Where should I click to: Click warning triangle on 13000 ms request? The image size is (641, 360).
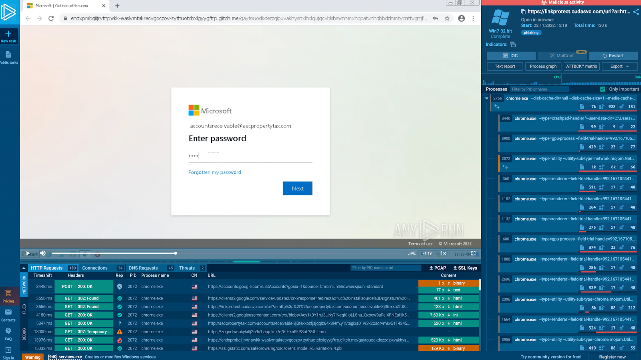[x=119, y=332]
